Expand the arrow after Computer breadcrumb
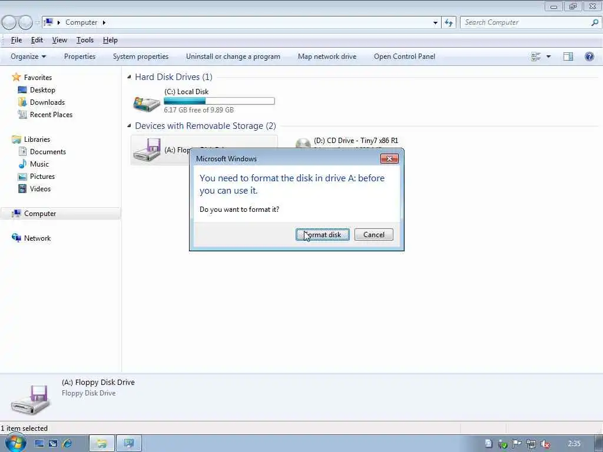Image resolution: width=603 pixels, height=452 pixels. coord(104,22)
